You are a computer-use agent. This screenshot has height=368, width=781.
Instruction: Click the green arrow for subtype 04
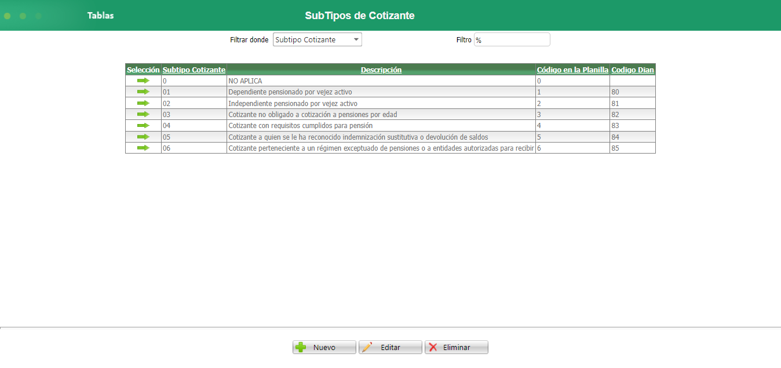pyautogui.click(x=143, y=125)
